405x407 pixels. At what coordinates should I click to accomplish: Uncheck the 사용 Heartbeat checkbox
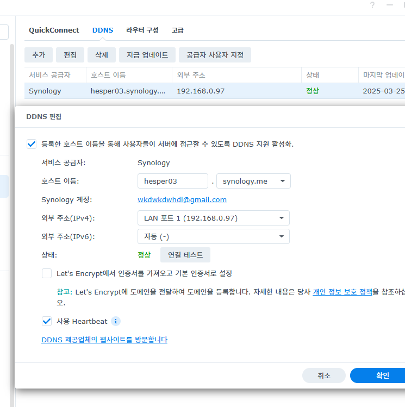pos(47,321)
